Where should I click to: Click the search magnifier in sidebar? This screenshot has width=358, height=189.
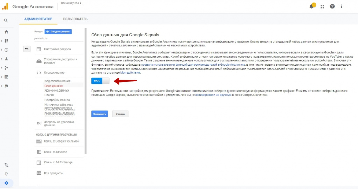6,21
